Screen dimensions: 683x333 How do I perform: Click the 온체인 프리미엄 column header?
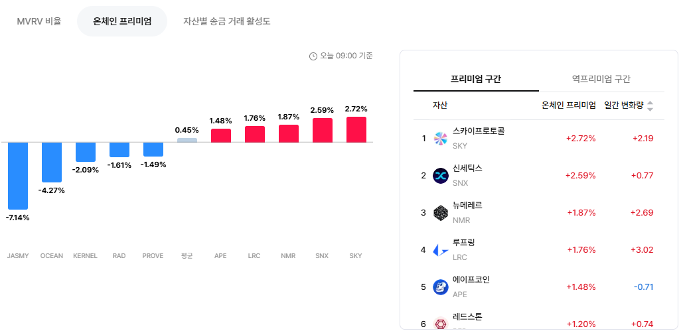click(x=568, y=105)
